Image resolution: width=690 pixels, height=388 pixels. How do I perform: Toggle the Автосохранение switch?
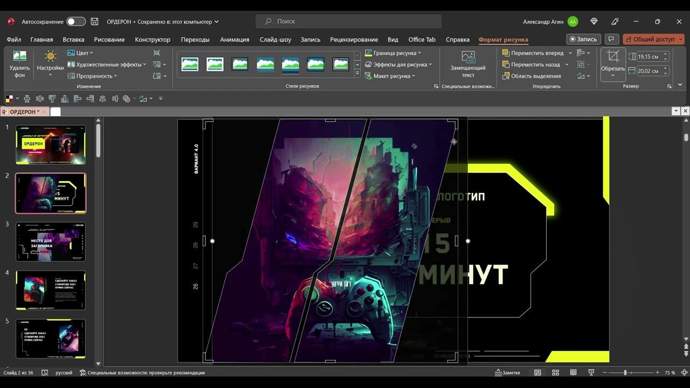[76, 22]
